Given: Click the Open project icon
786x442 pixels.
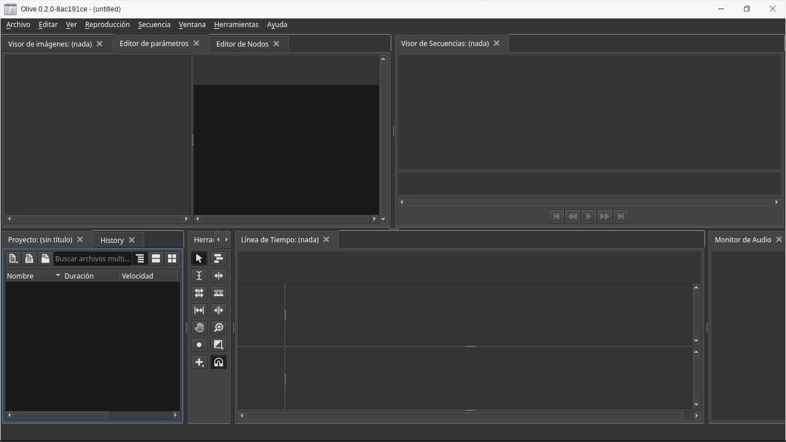Looking at the screenshot, I should (29, 258).
